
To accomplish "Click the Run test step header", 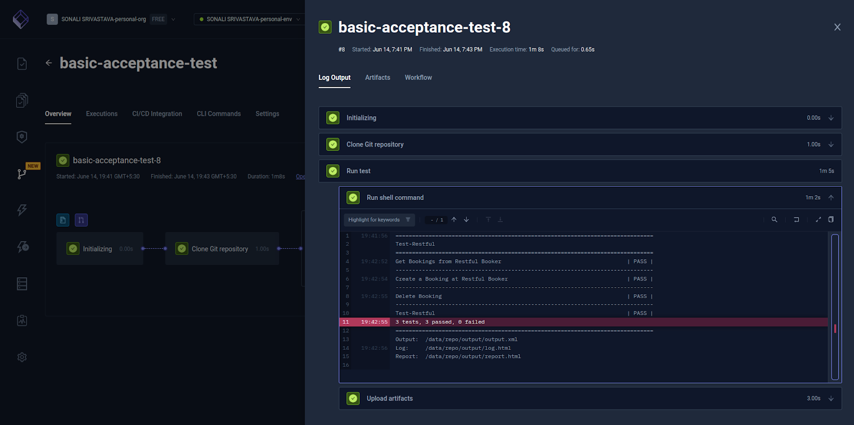I will (x=580, y=171).
